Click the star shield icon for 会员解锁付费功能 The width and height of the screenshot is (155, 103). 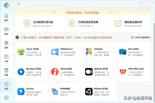click(27, 23)
